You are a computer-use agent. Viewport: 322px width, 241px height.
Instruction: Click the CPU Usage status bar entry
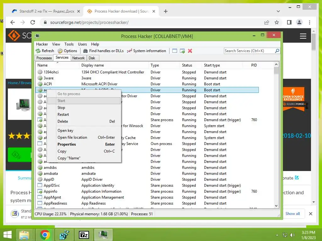[x=51, y=214]
